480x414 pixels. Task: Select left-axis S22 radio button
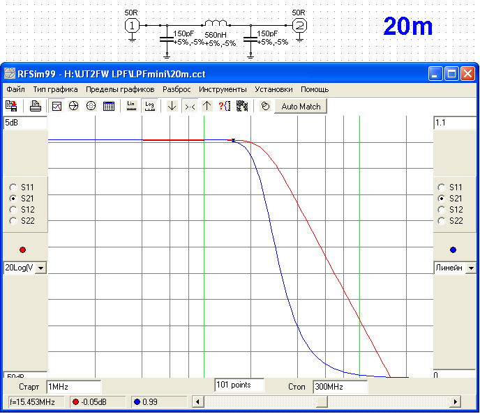(13, 221)
